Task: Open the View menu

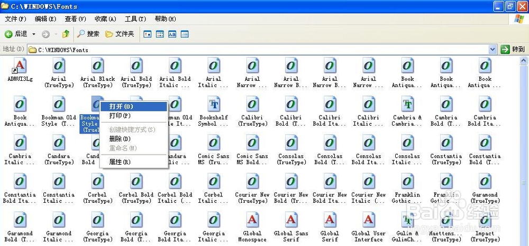Action: pyautogui.click(x=76, y=19)
